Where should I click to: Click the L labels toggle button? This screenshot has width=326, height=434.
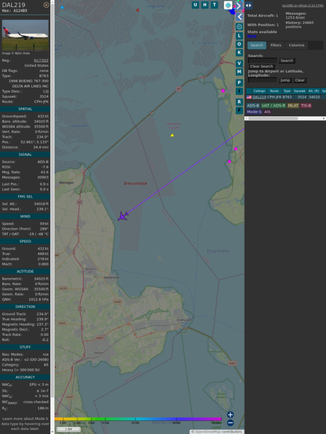point(239,36)
